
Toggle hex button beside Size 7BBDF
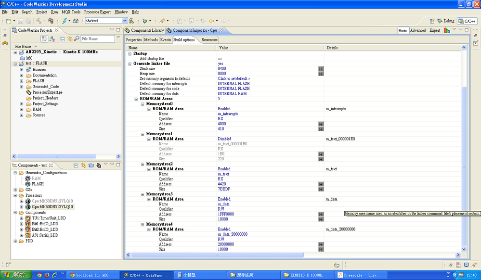click(x=321, y=189)
